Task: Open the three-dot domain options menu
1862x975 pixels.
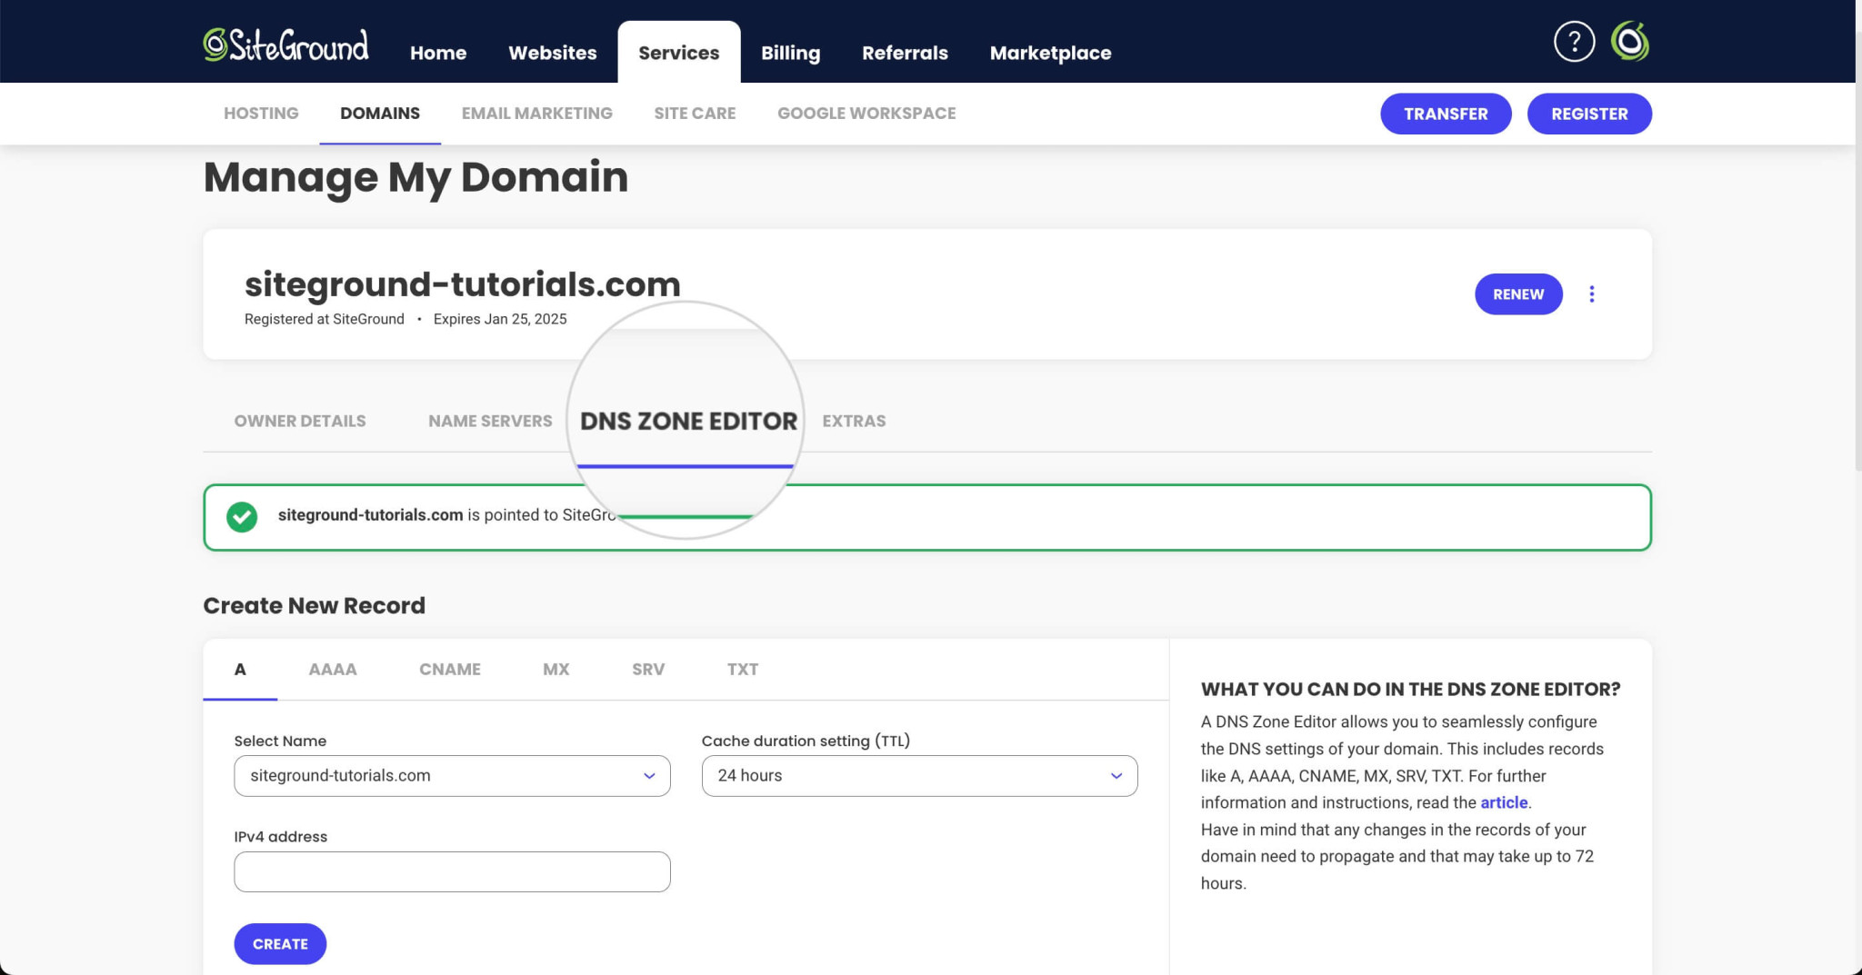Action: tap(1591, 294)
